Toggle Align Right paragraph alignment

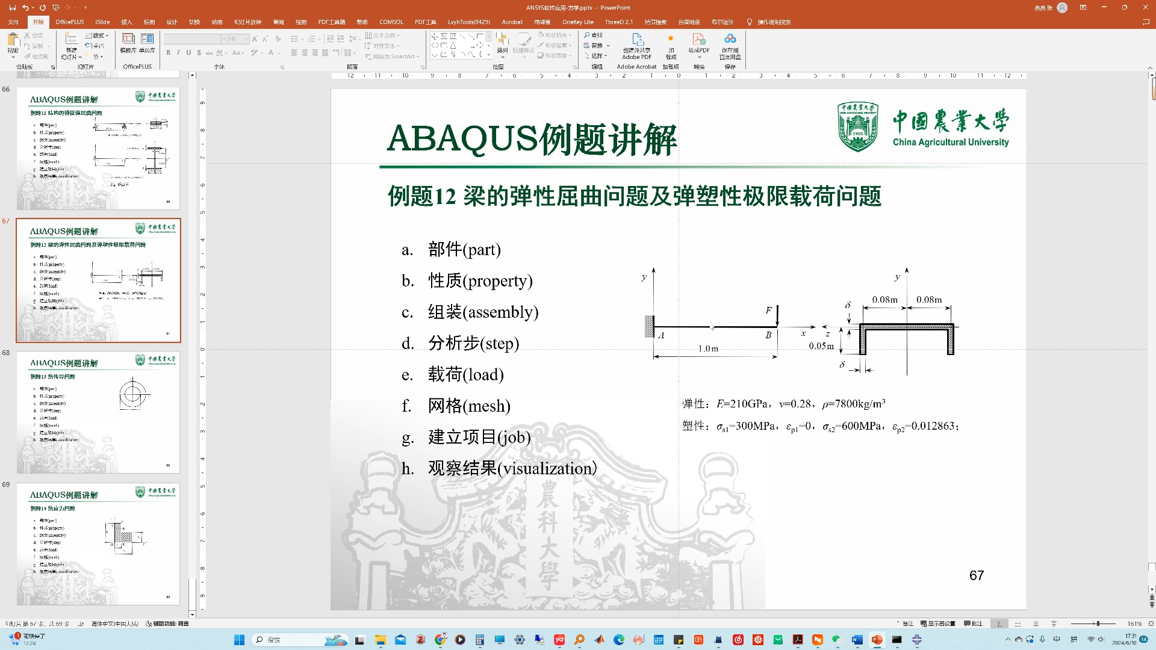315,53
